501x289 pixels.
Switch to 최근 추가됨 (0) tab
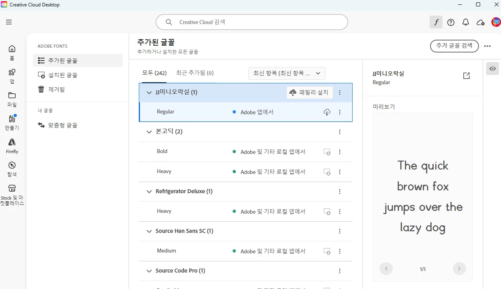(x=195, y=73)
